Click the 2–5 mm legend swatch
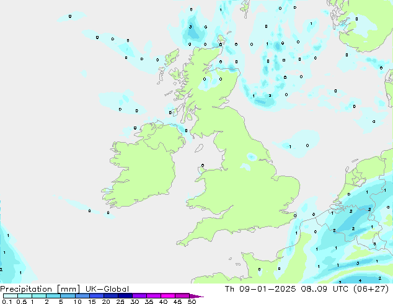Image resolution: width=393 pixels, height=304 pixels. click(53, 296)
